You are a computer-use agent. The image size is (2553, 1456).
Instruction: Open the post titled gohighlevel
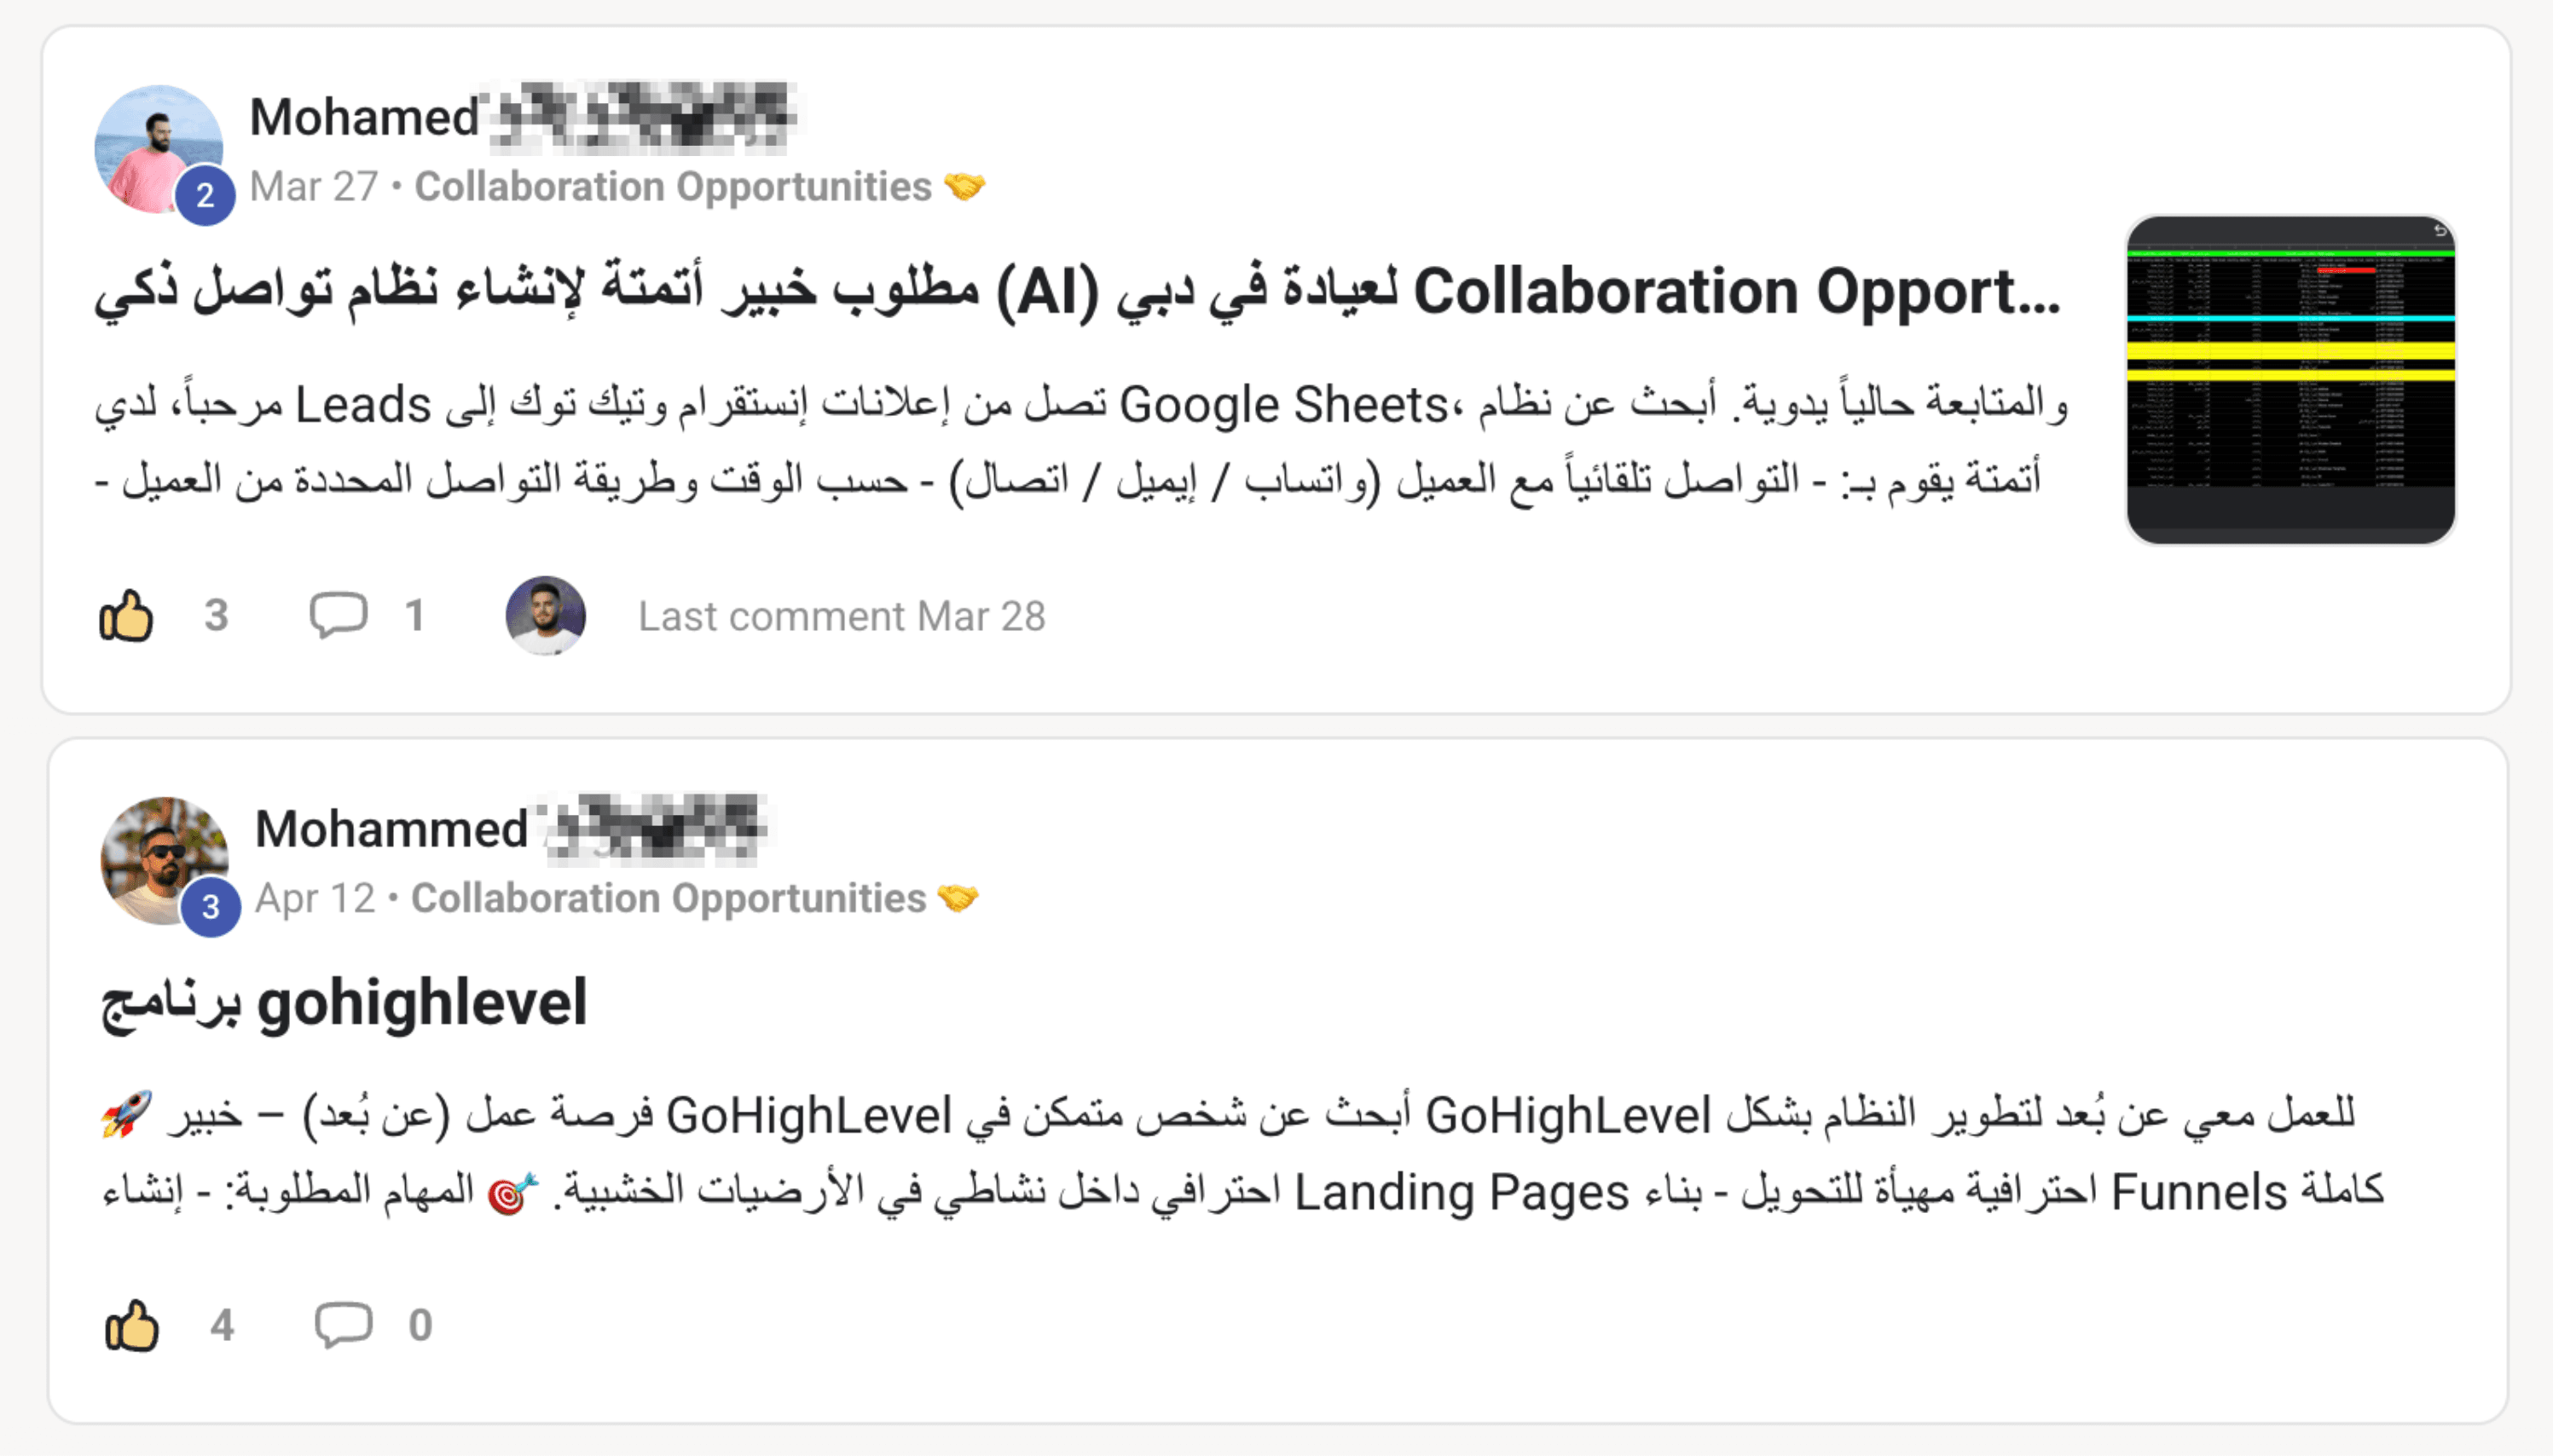tap(343, 1003)
